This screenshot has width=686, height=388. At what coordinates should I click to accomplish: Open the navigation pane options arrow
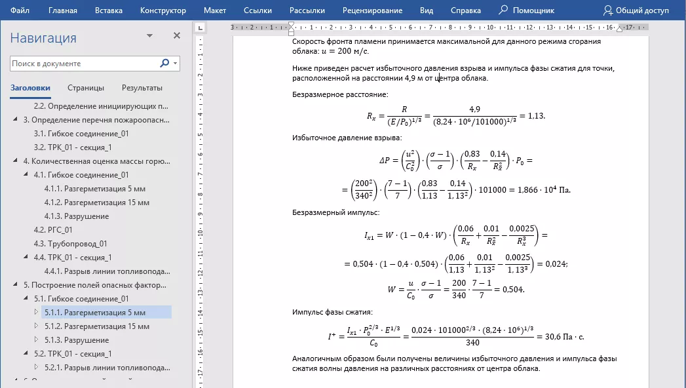tap(150, 35)
